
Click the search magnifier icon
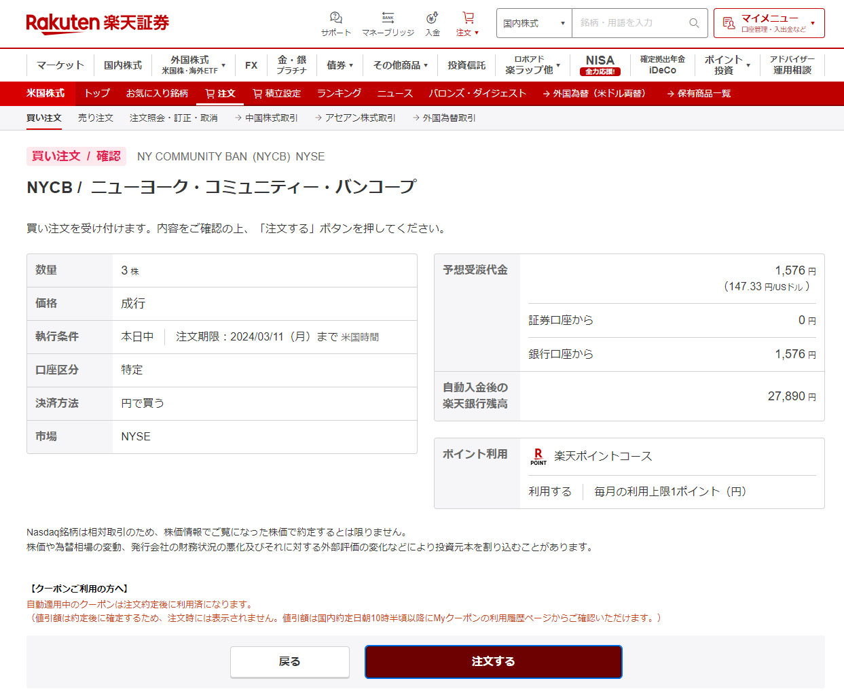[693, 23]
